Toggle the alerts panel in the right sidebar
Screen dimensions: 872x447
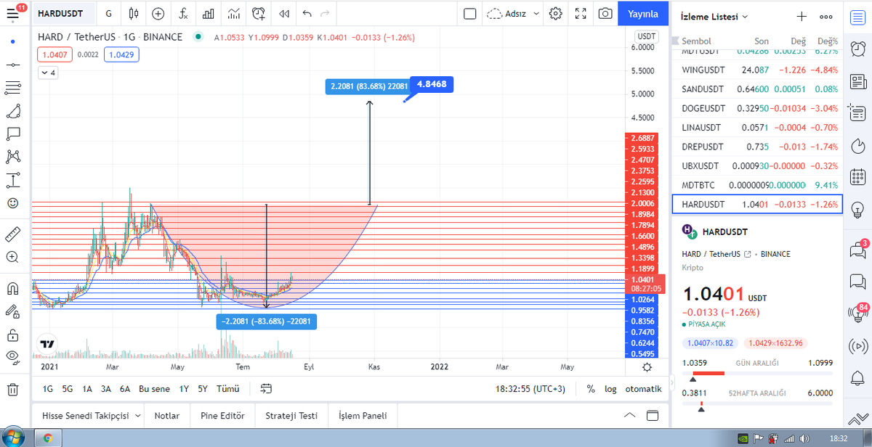coord(857,48)
